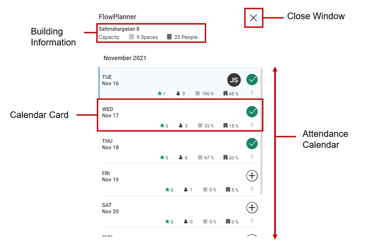
Task: Click the building occupancy icon showing 45%
Action: (x=225, y=93)
